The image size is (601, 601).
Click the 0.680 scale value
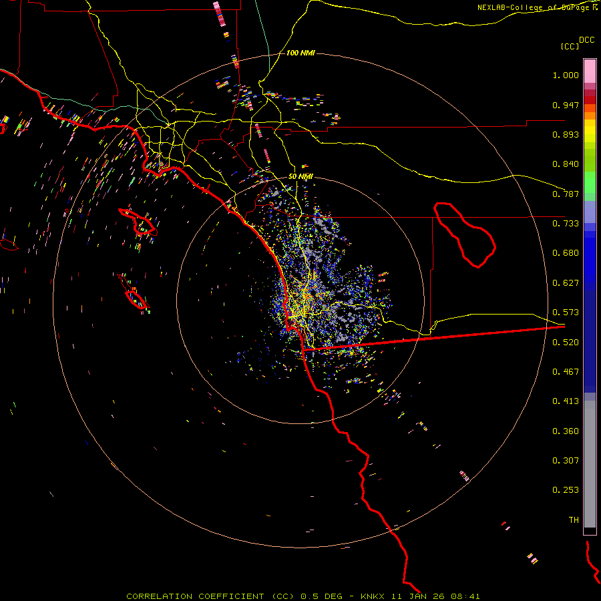coord(566,253)
